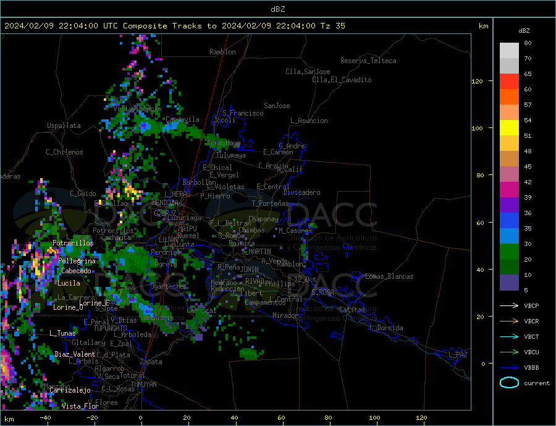The width and height of the screenshot is (556, 426).
Task: Click the cyan 'current' ellipse symbol
Action: point(509,383)
